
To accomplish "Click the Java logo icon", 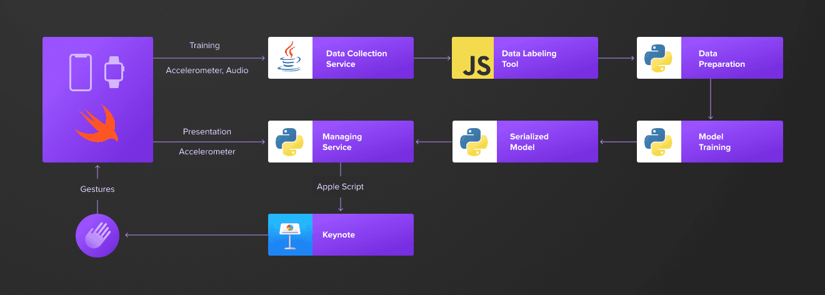I will (289, 57).
